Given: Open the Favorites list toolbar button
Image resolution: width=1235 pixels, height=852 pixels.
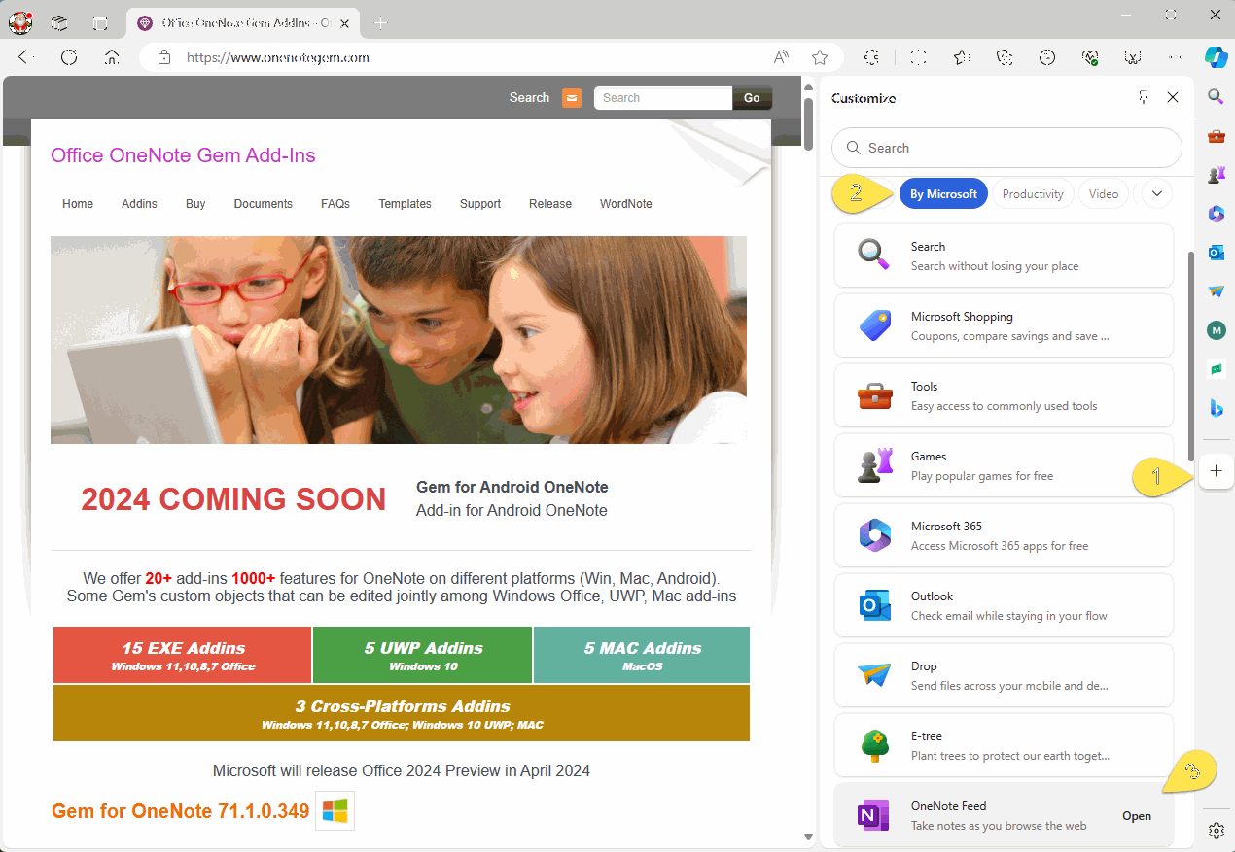Looking at the screenshot, I should [x=962, y=57].
